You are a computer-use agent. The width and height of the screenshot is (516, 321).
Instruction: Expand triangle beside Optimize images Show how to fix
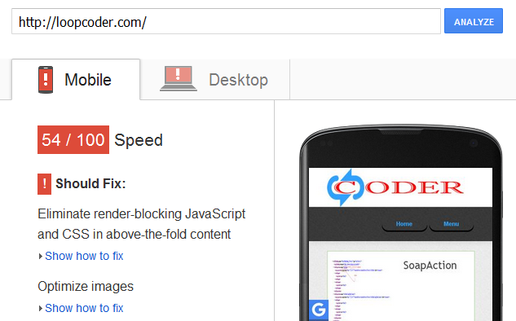tap(41, 308)
